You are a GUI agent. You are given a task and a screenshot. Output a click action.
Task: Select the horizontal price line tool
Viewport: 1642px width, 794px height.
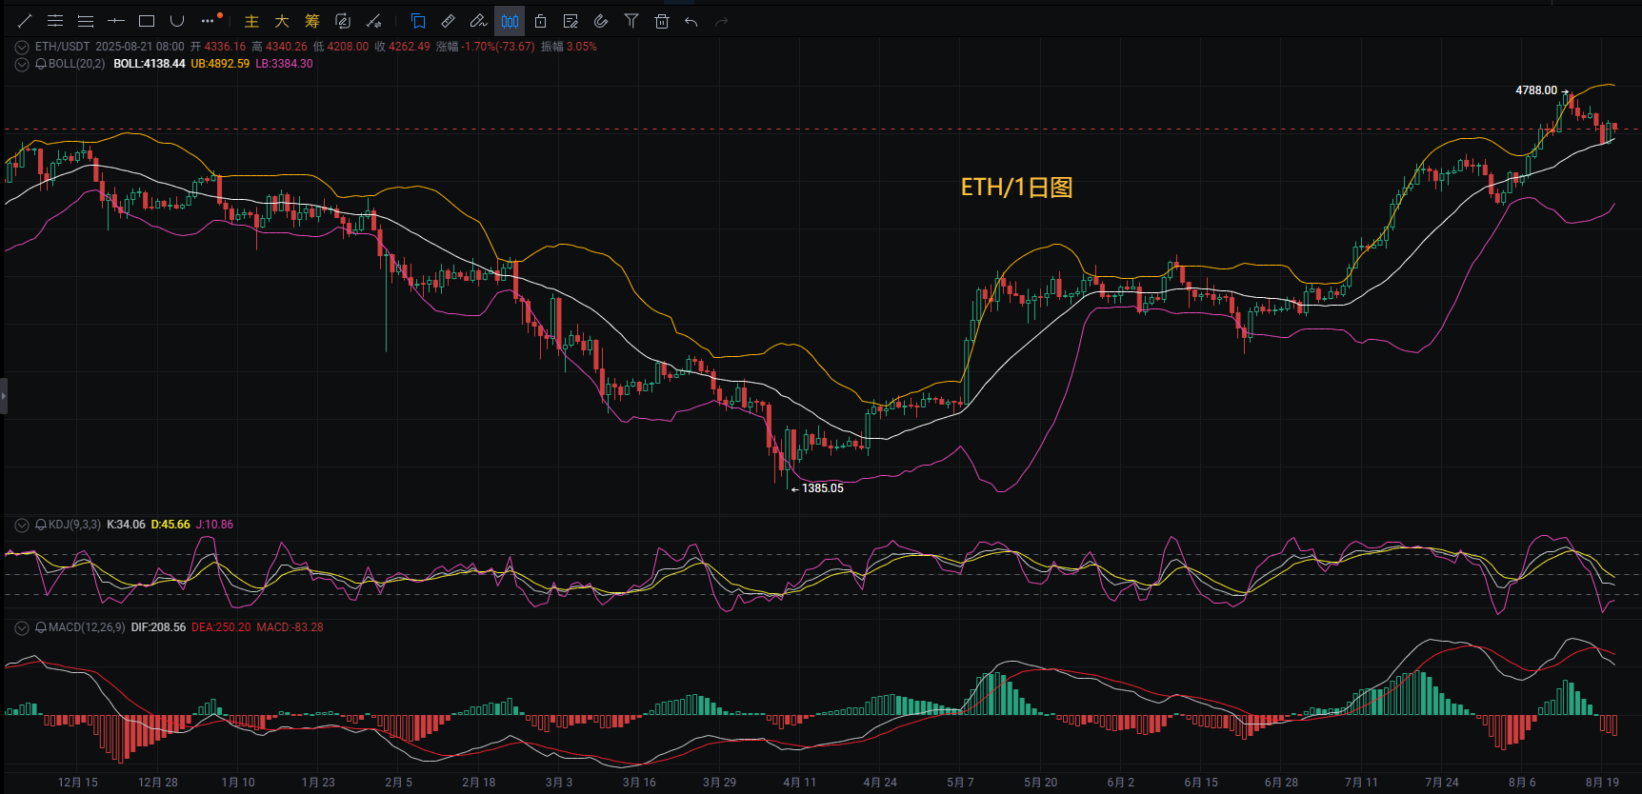[x=116, y=21]
